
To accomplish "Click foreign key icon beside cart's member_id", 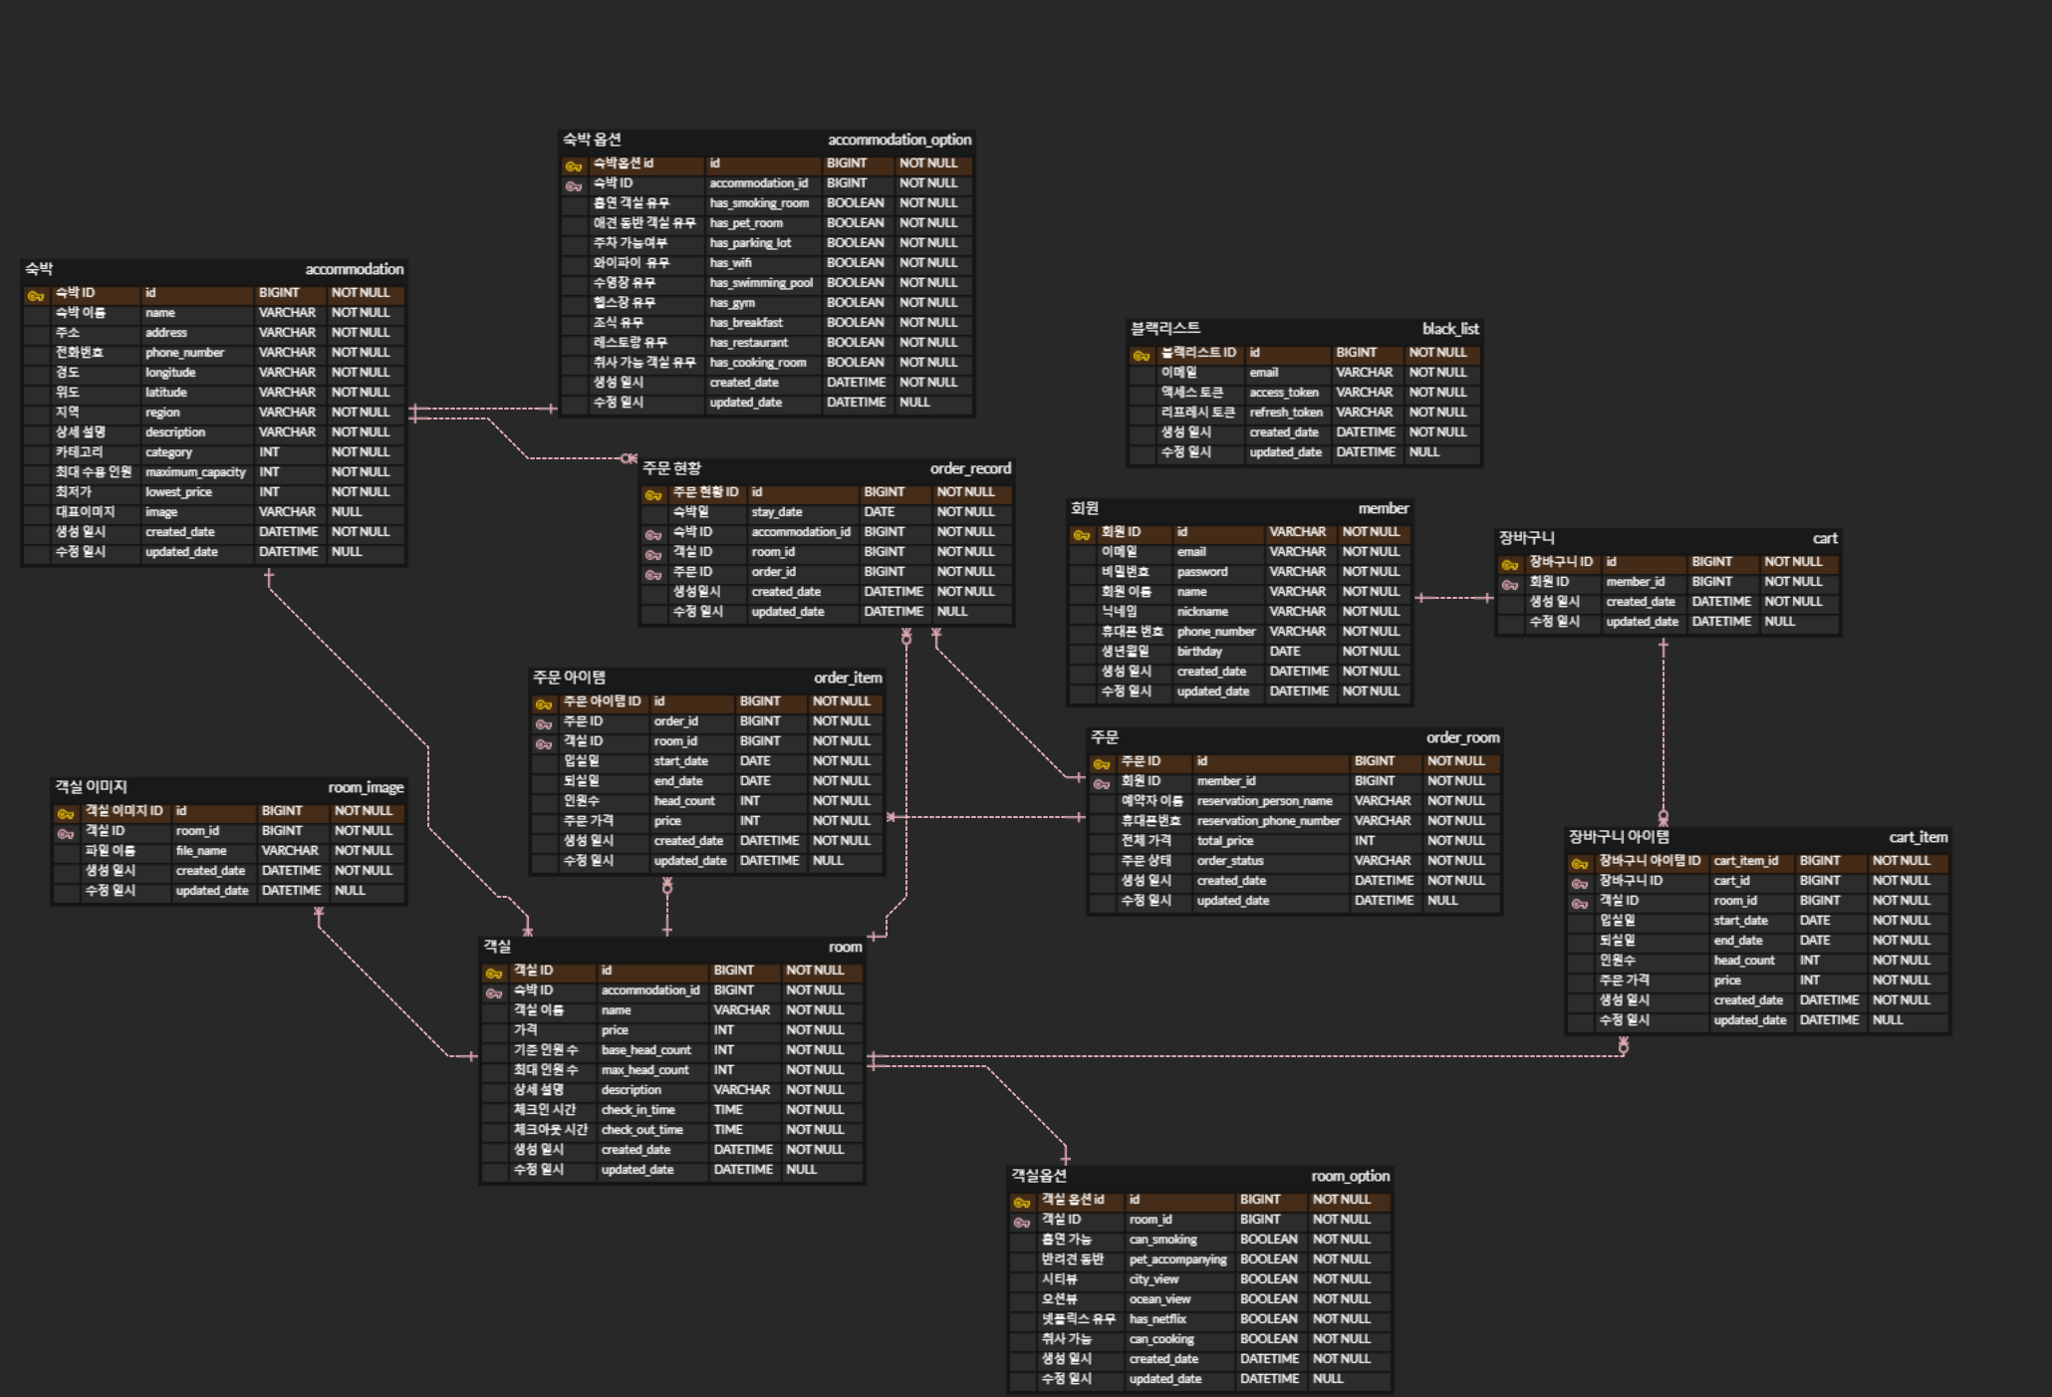I will point(1510,584).
